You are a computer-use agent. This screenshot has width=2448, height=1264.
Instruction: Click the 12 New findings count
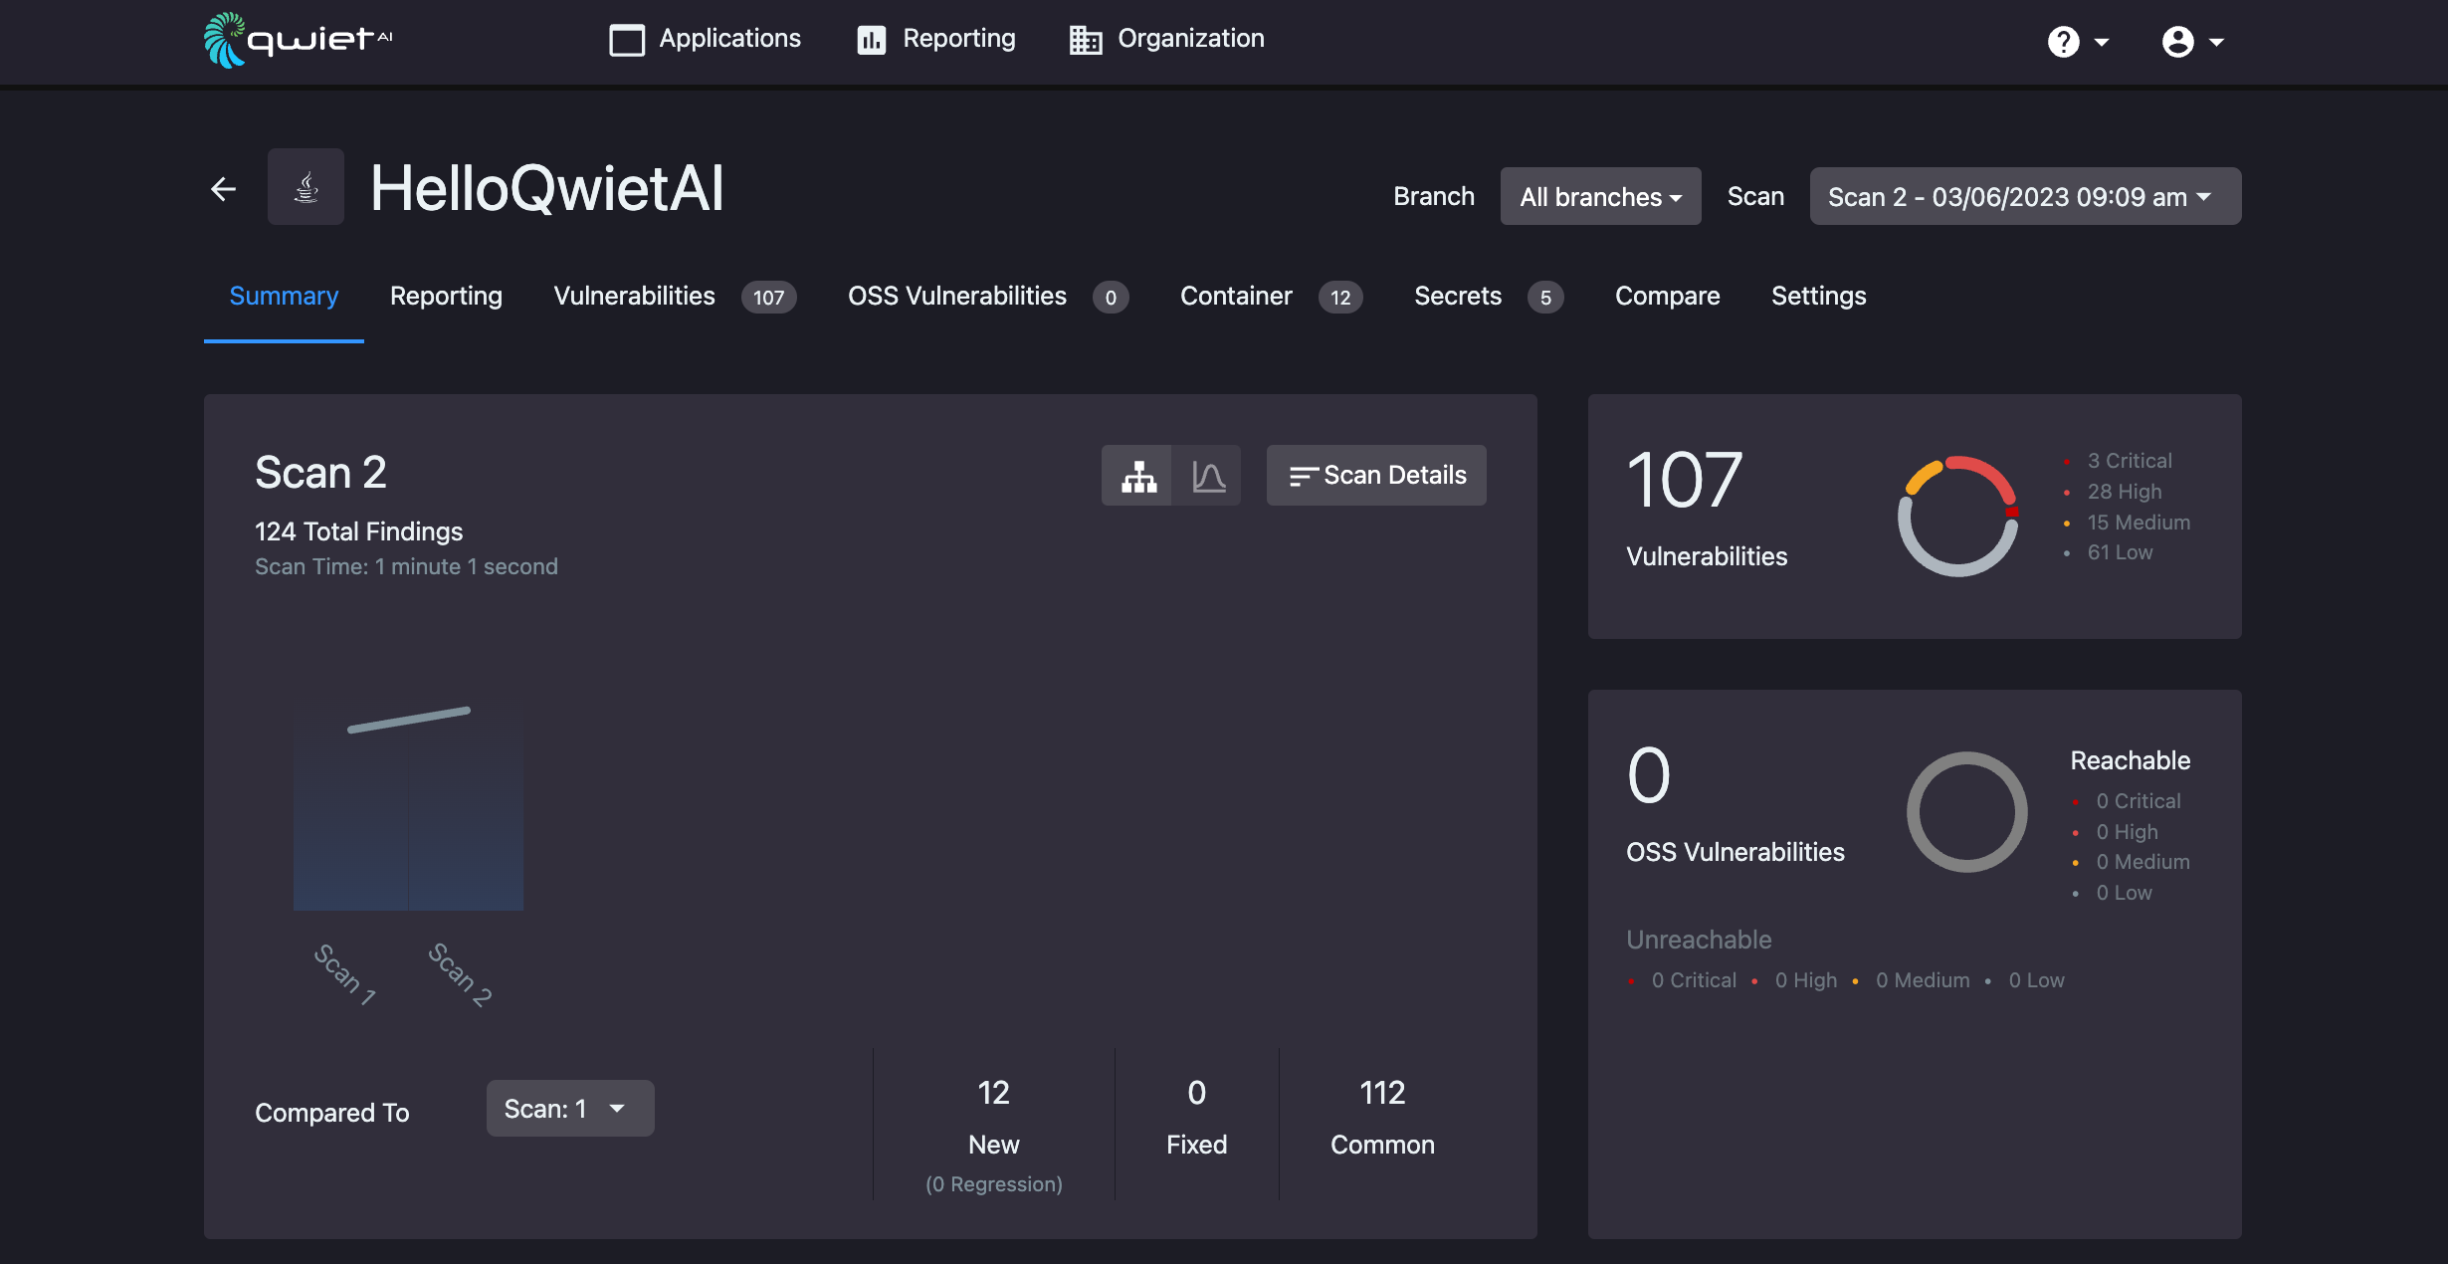(x=993, y=1093)
